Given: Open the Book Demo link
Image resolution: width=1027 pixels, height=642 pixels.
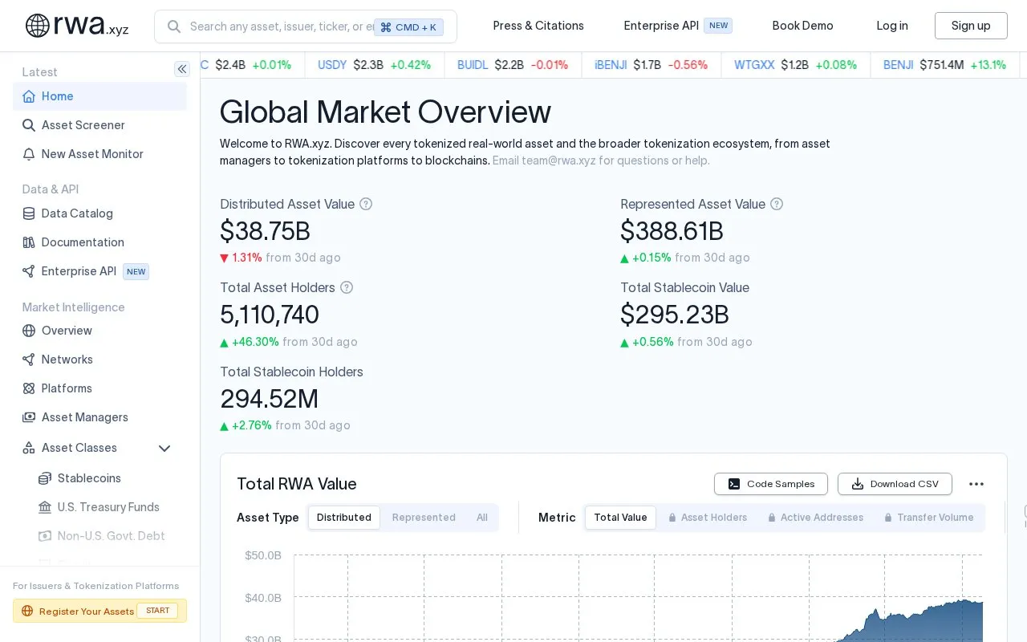Looking at the screenshot, I should (802, 26).
